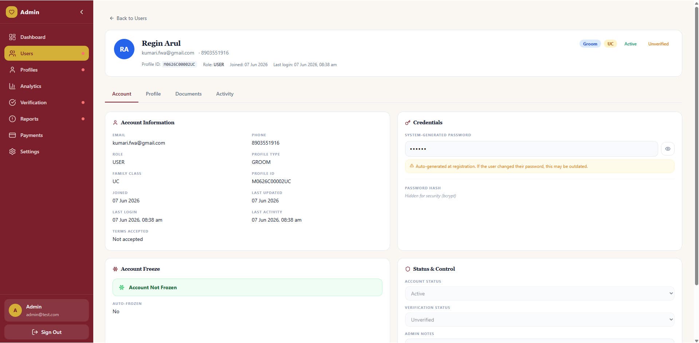The height and width of the screenshot is (343, 699).
Task: Switch to the Documents tab
Action: 188,94
